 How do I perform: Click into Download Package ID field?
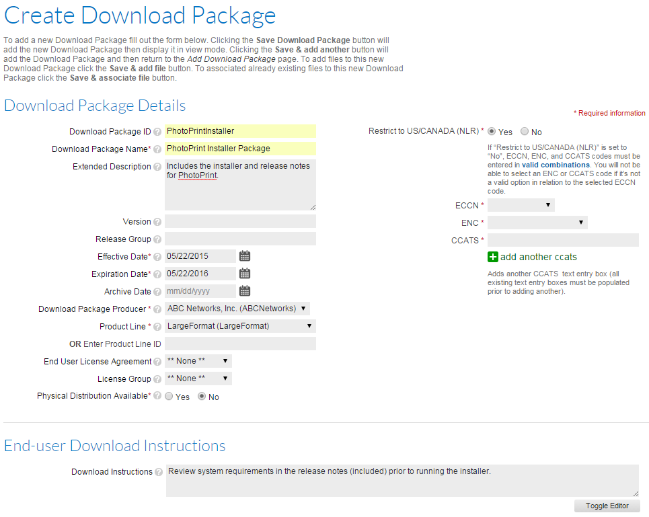point(241,131)
